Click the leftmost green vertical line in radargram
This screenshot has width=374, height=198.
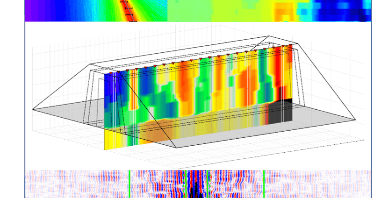click(x=129, y=184)
